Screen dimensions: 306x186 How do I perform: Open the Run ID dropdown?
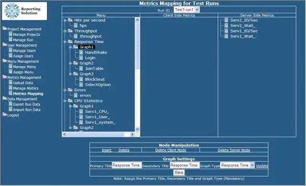197,10
